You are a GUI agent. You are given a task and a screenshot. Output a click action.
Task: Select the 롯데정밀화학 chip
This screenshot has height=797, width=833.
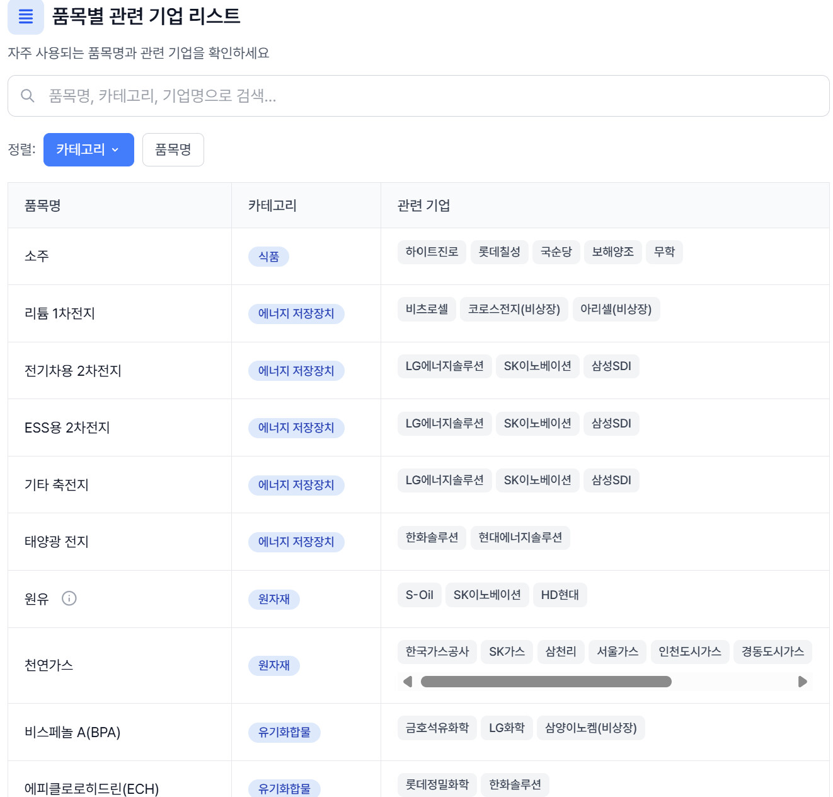click(437, 785)
